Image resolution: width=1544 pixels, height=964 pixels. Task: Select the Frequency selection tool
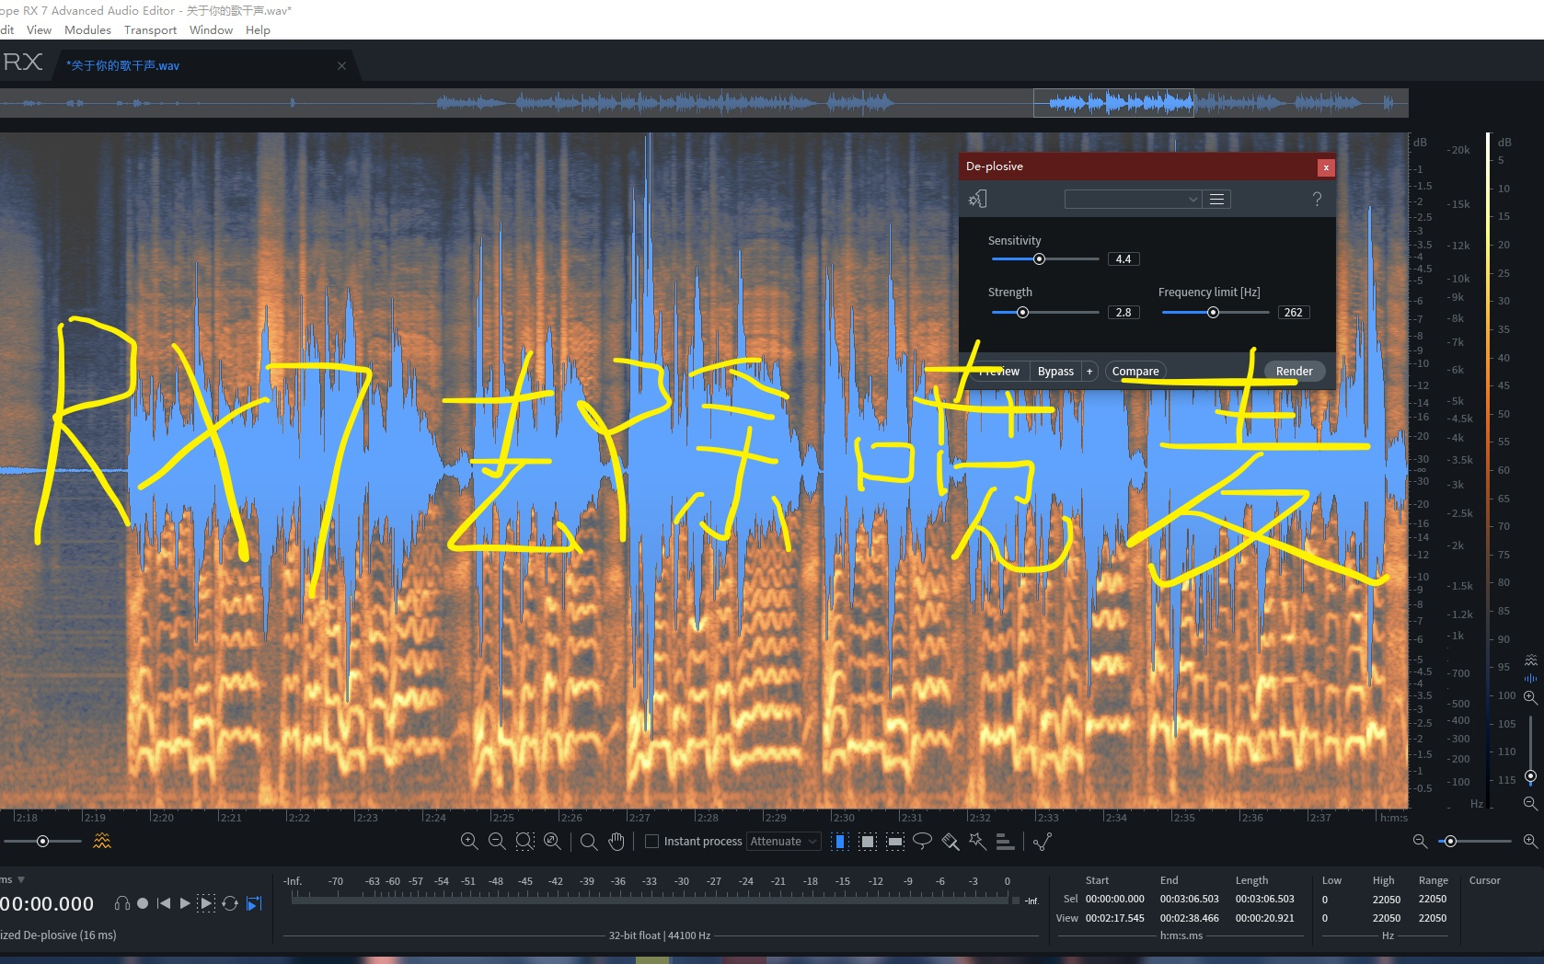tap(894, 841)
